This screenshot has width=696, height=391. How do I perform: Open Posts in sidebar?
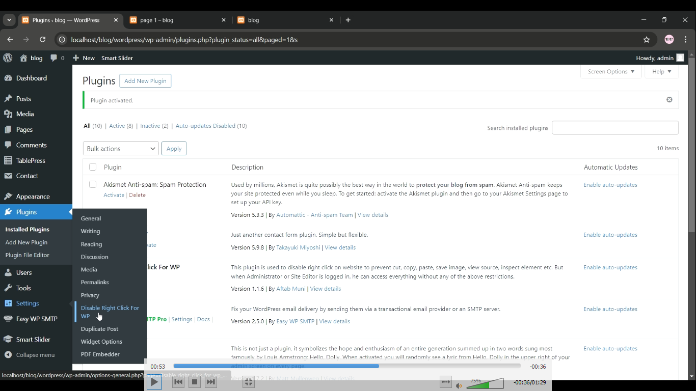tap(23, 99)
